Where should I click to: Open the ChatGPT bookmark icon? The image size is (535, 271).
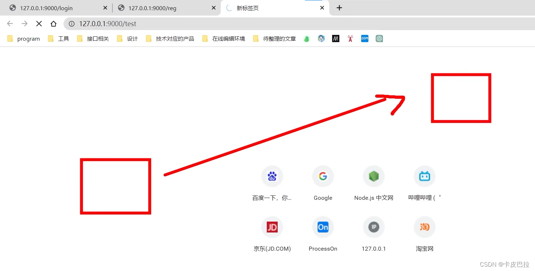(x=379, y=39)
